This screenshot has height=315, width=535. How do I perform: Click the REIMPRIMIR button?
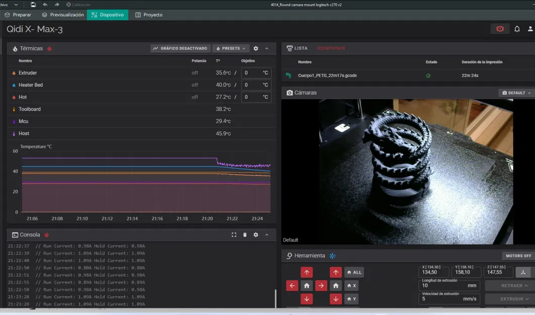[331, 48]
